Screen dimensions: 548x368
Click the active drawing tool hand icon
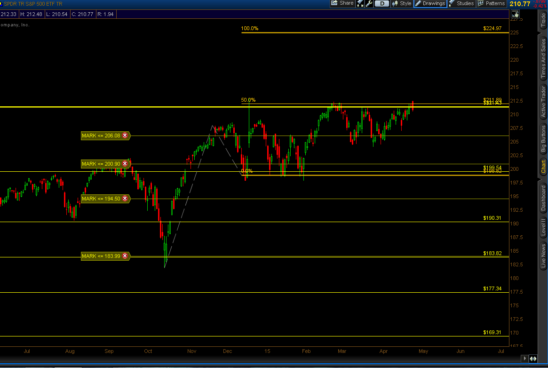(515, 14)
